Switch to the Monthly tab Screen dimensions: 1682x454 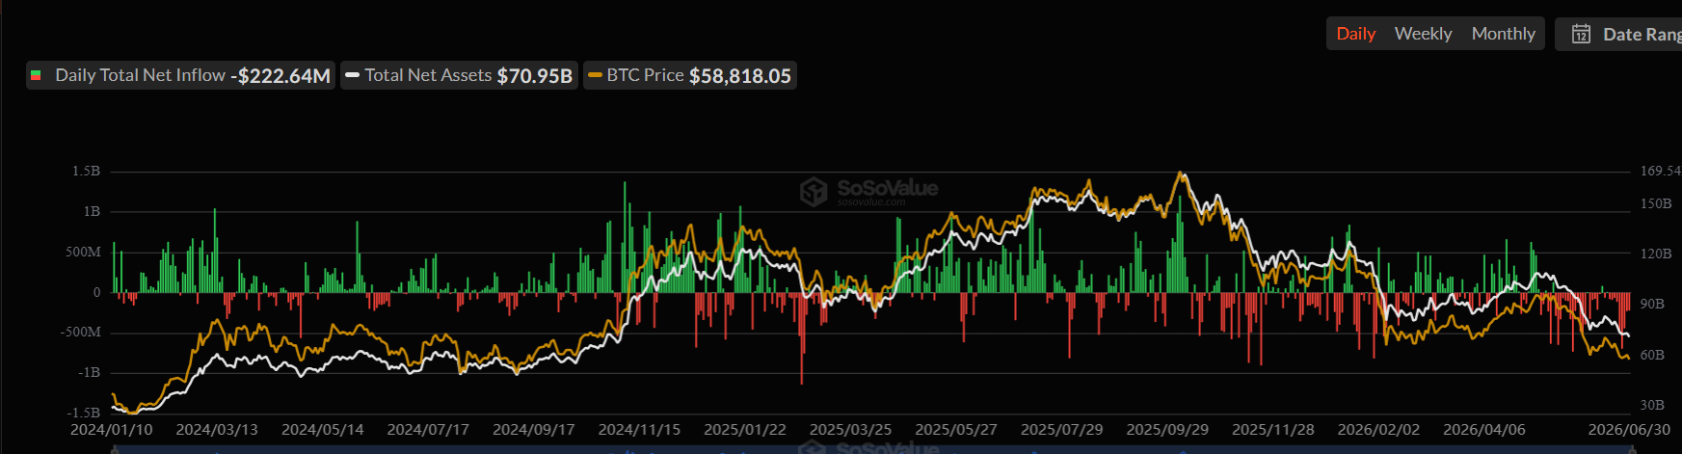click(1503, 34)
